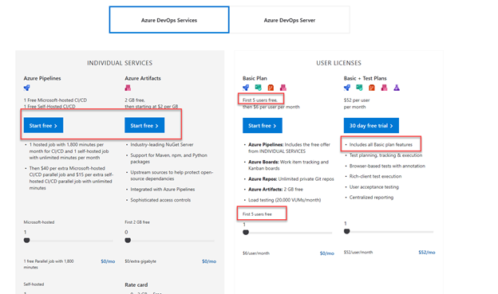
Task: Click the green Boards icon under Basic + Test Plans
Action: tap(359, 88)
